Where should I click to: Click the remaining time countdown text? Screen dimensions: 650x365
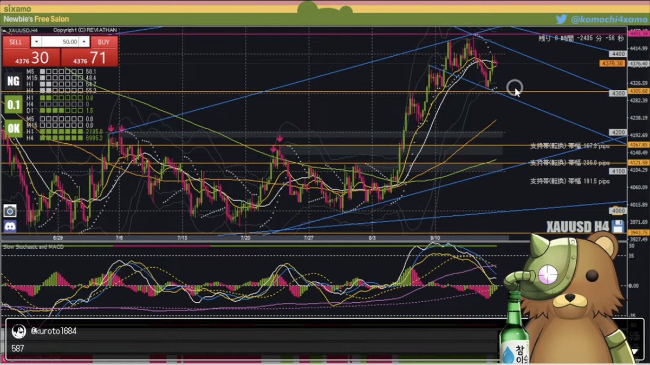coord(581,38)
